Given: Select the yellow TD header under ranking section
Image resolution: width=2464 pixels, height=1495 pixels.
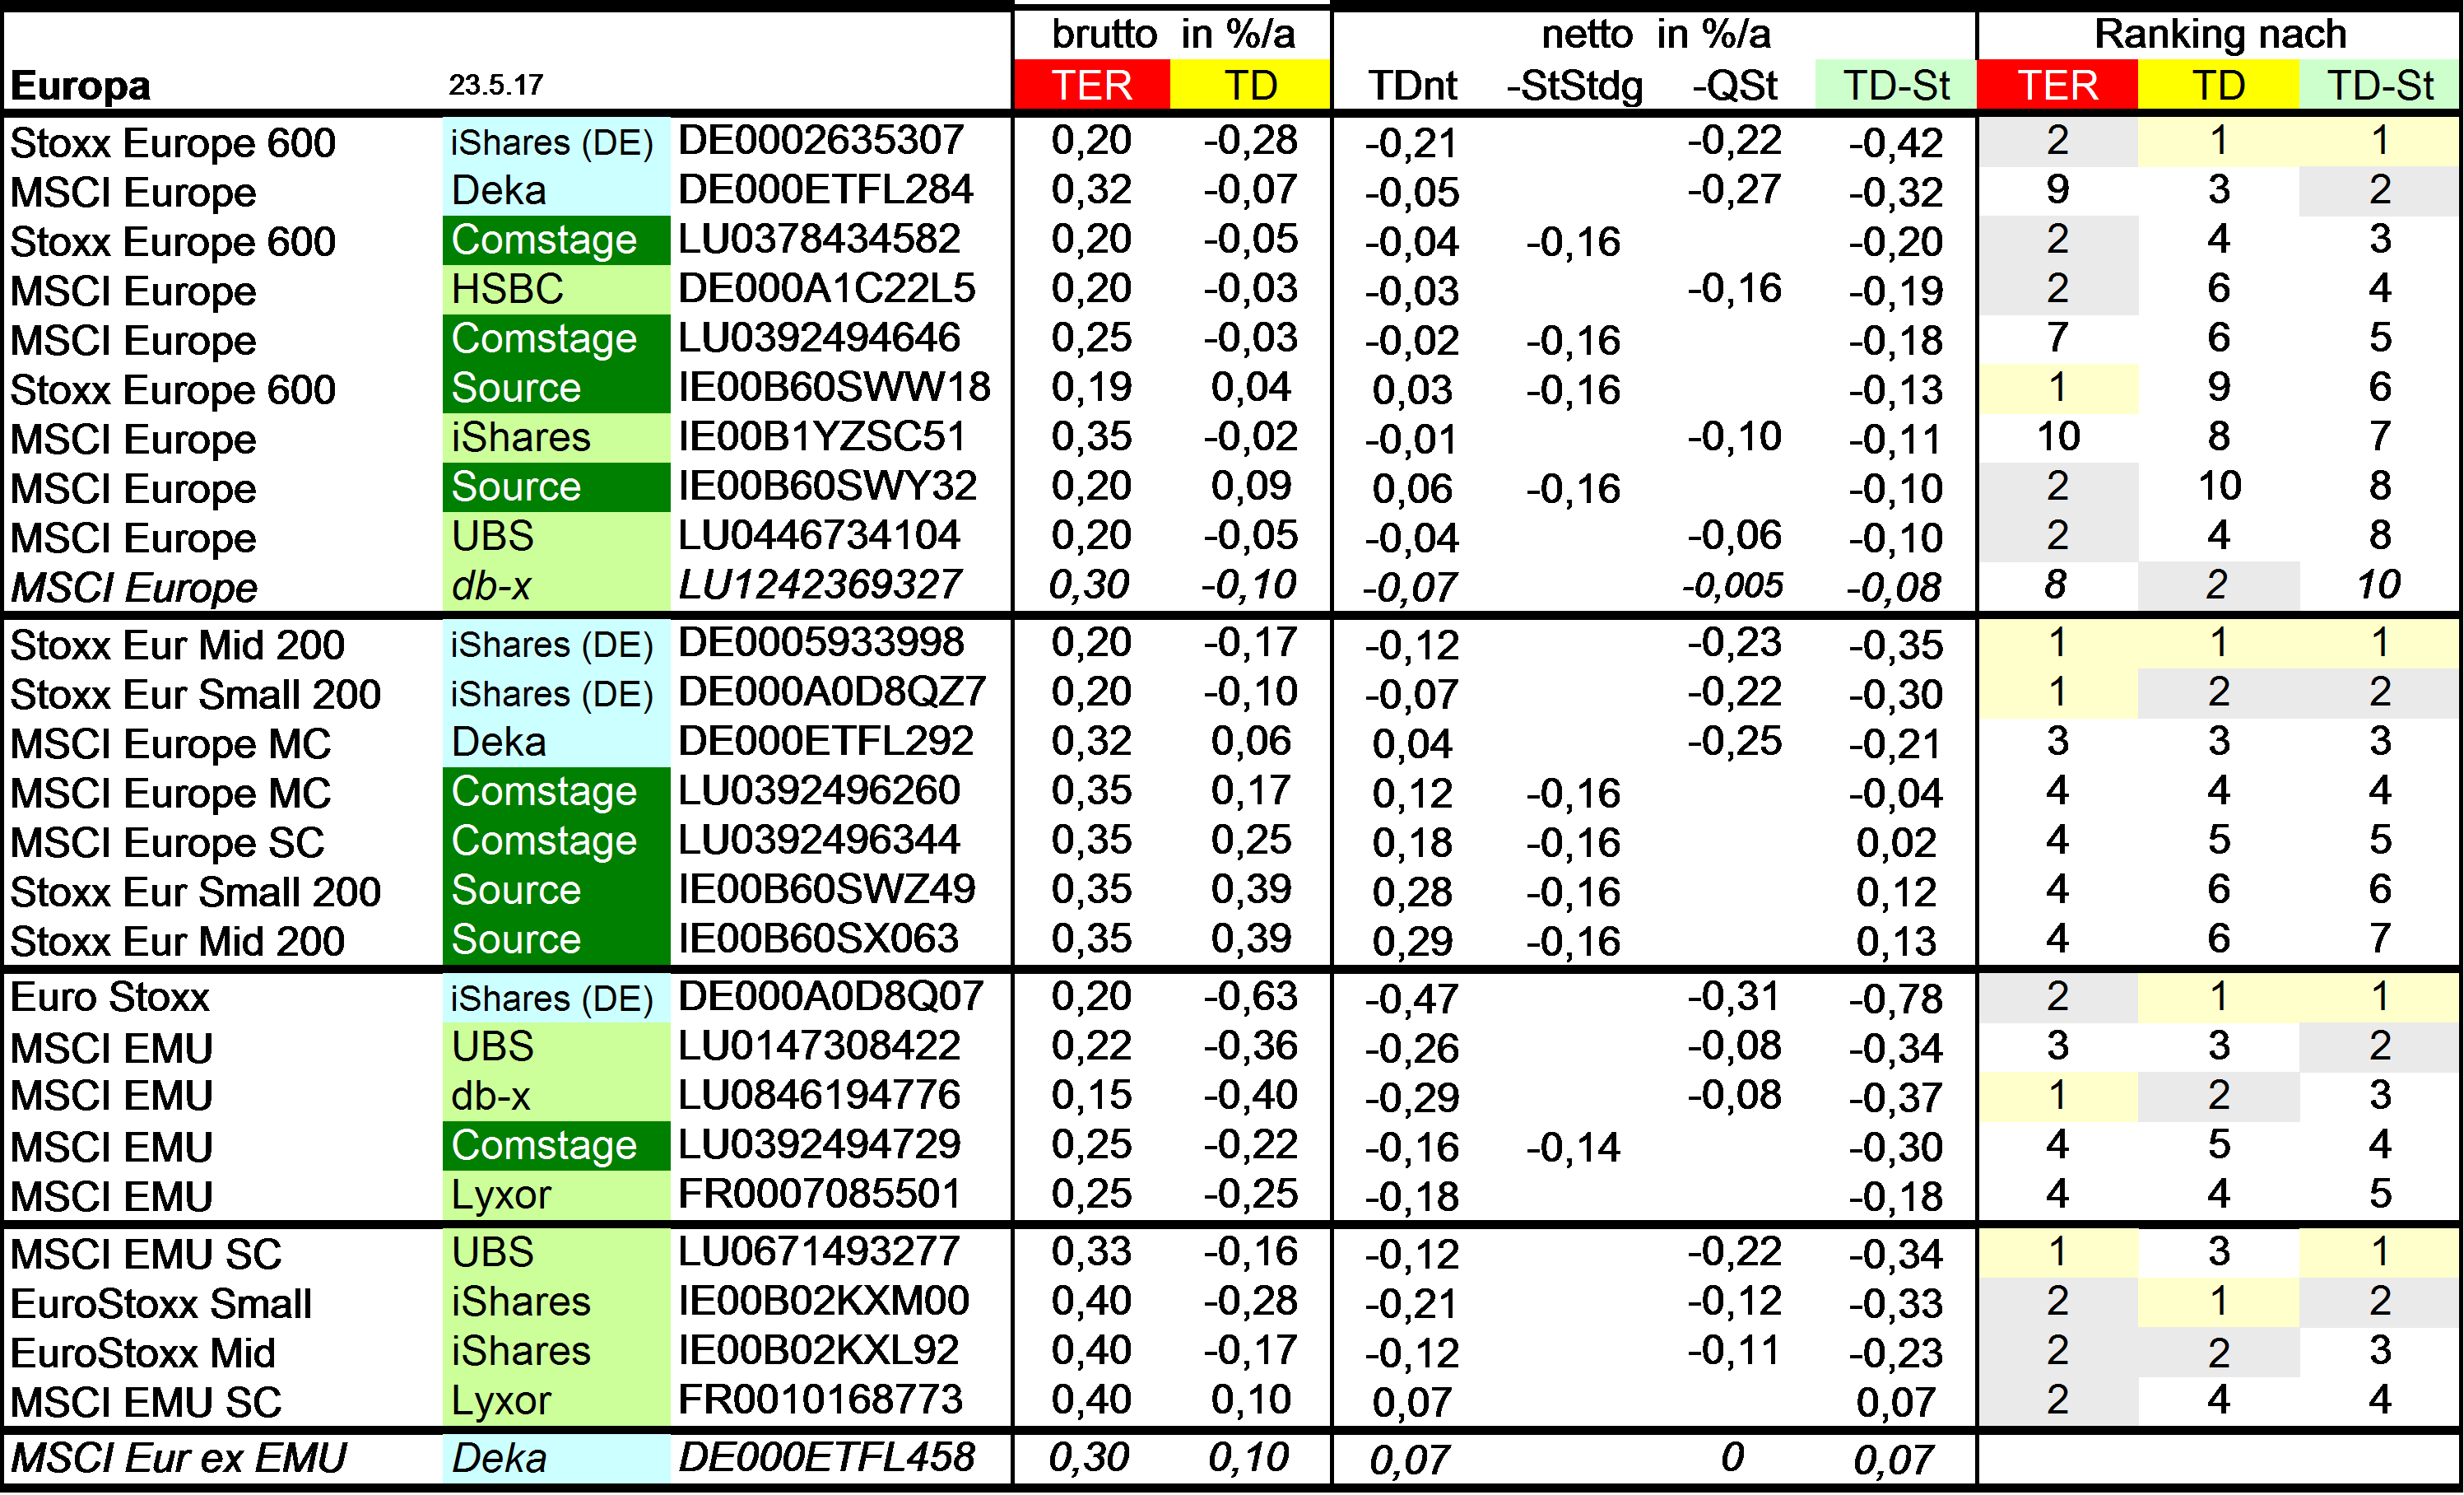Looking at the screenshot, I should [x=2218, y=85].
